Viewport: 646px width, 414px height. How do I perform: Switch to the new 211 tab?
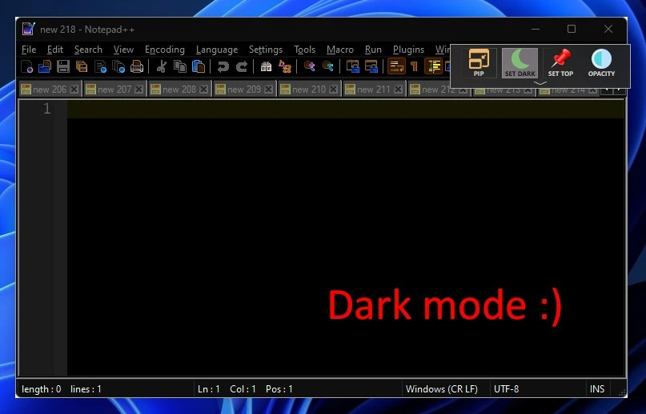pyautogui.click(x=374, y=90)
